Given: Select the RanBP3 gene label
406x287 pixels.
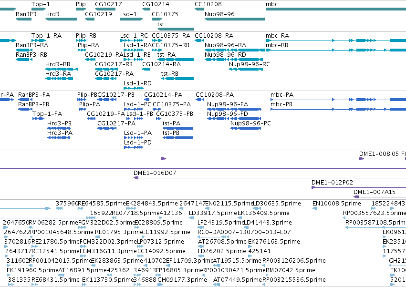Looking at the screenshot, I should click(x=26, y=14).
